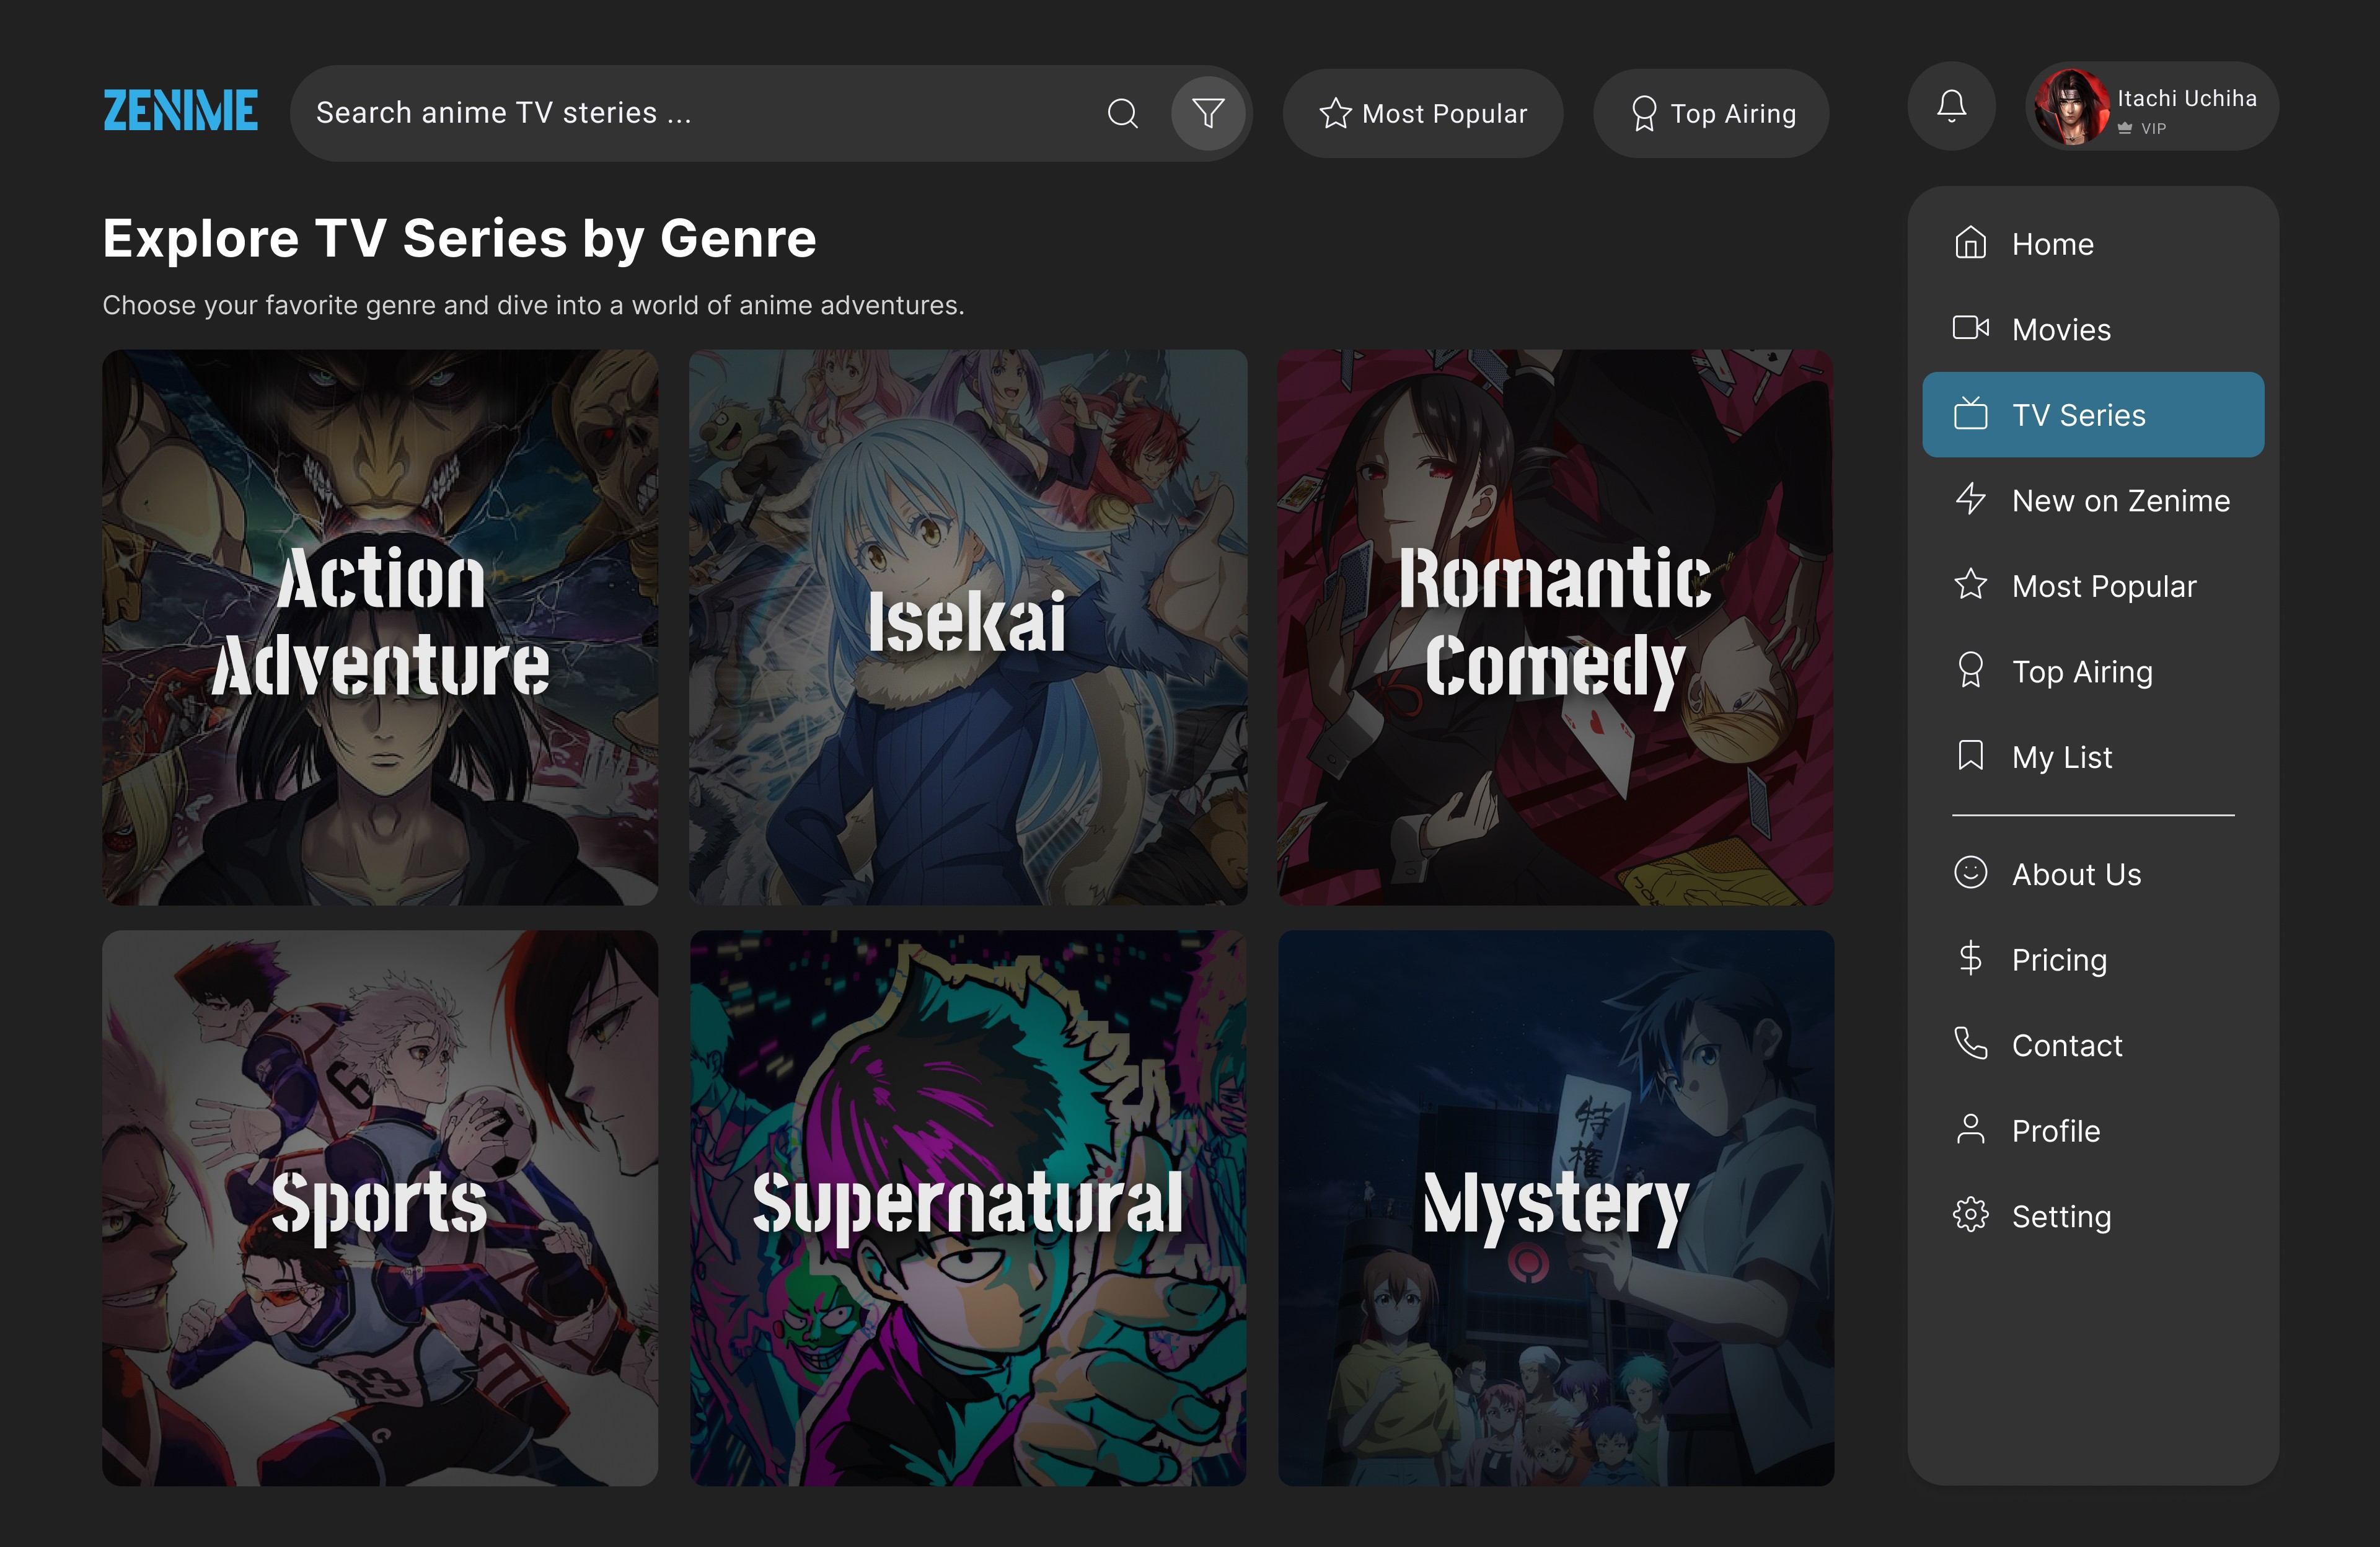
Task: Select TV Series in the sidebar
Action: pyautogui.click(x=2093, y=414)
